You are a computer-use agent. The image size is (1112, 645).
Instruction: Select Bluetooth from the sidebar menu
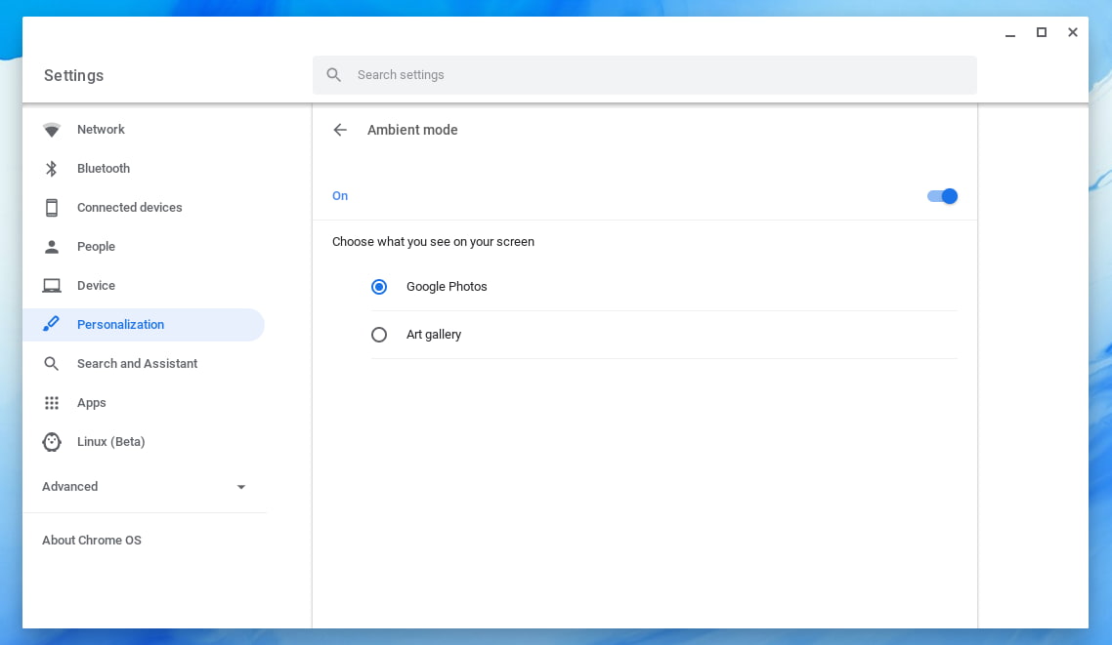coord(104,168)
